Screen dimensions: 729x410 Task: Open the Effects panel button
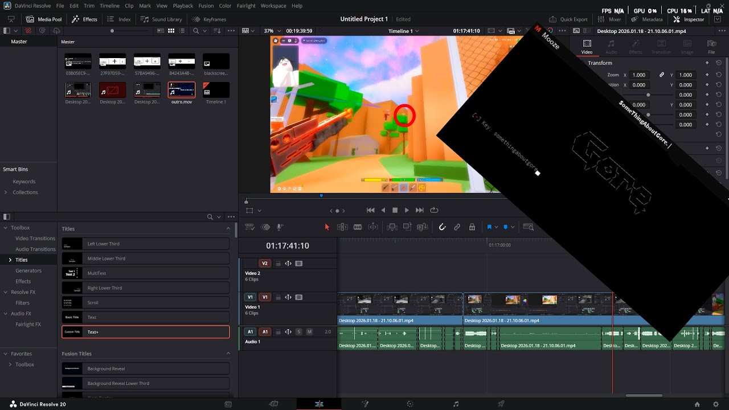84,19
